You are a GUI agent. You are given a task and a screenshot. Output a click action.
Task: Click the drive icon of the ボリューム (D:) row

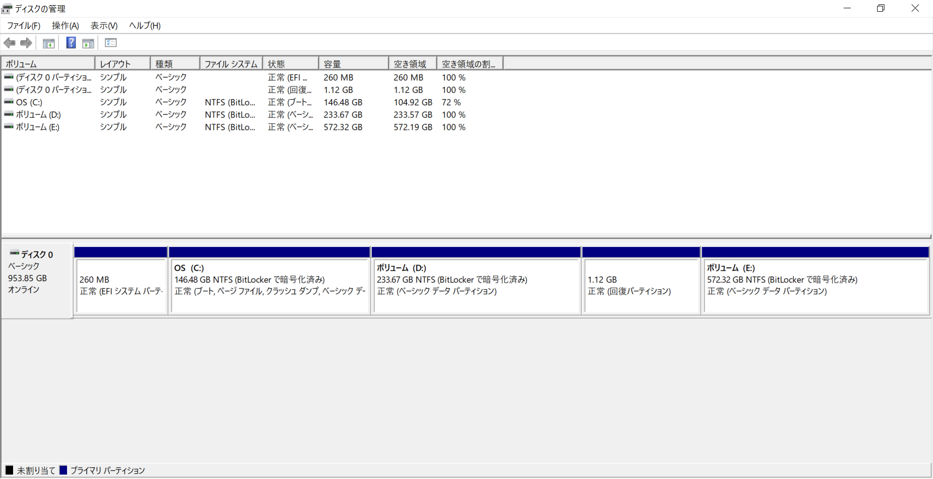pyautogui.click(x=9, y=115)
